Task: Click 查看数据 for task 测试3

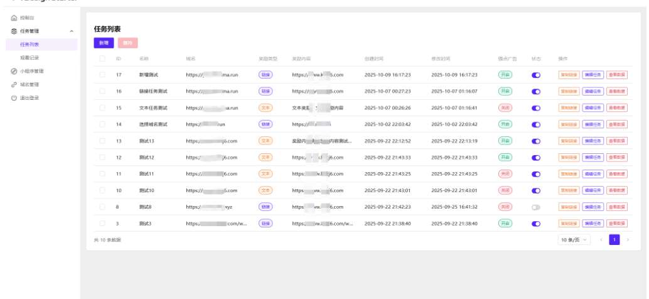Action: (x=616, y=223)
